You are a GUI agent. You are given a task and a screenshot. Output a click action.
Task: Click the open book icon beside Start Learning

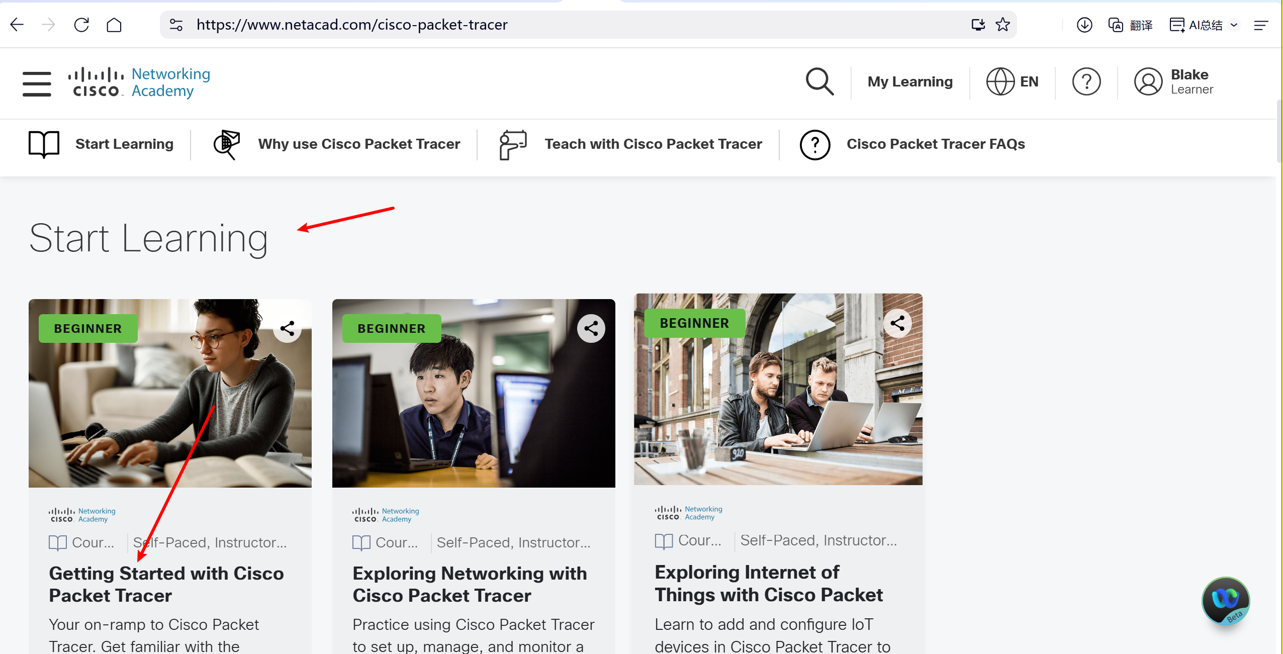pos(44,144)
